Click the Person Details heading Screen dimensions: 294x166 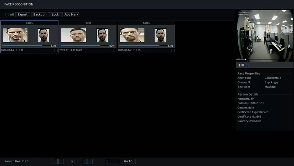[248, 94]
